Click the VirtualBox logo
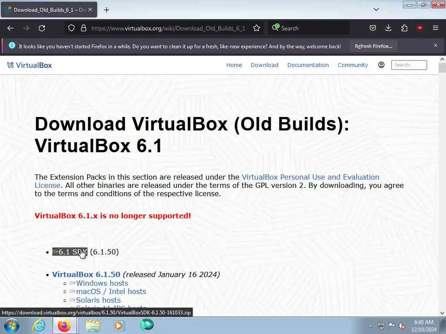 [29, 65]
